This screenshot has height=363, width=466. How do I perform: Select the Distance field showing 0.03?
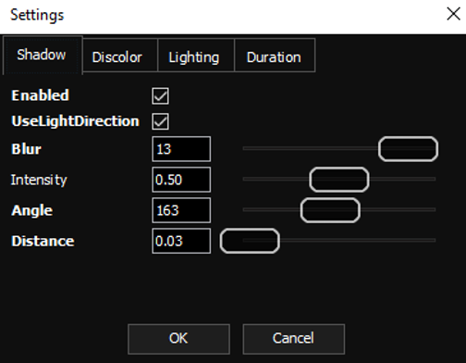point(181,241)
